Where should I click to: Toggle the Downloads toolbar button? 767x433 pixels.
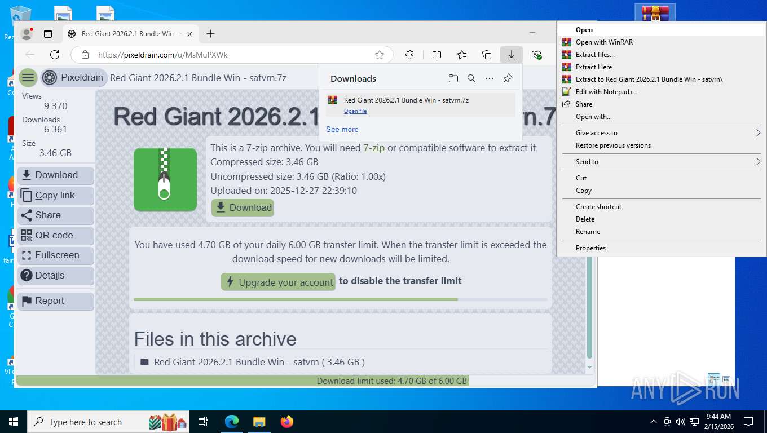click(512, 55)
